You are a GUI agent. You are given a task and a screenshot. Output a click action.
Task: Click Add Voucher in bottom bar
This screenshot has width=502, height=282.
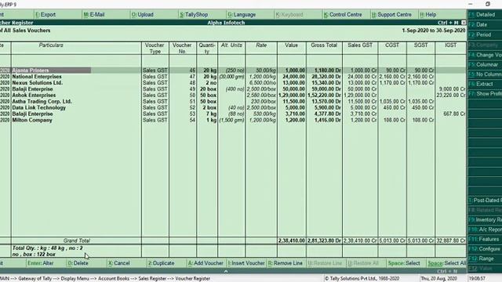tap(206, 263)
